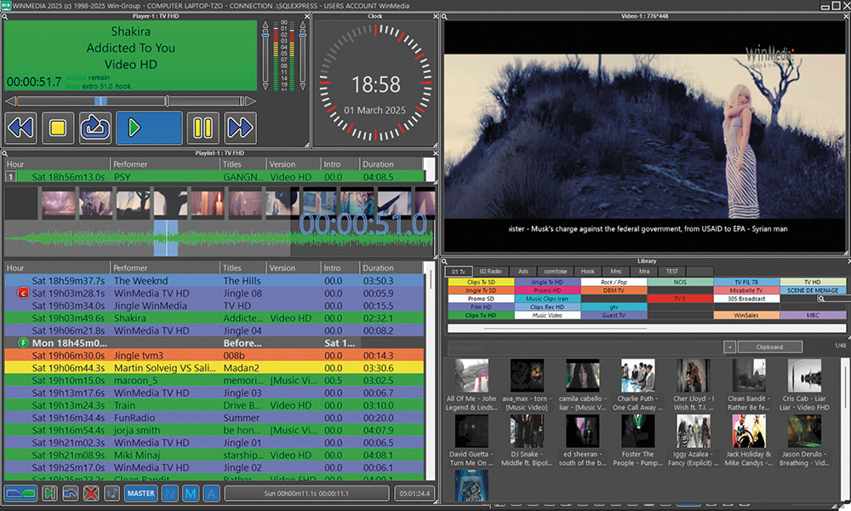The width and height of the screenshot is (851, 511).
Task: Click the left volume fader handle
Action: pyautogui.click(x=266, y=35)
